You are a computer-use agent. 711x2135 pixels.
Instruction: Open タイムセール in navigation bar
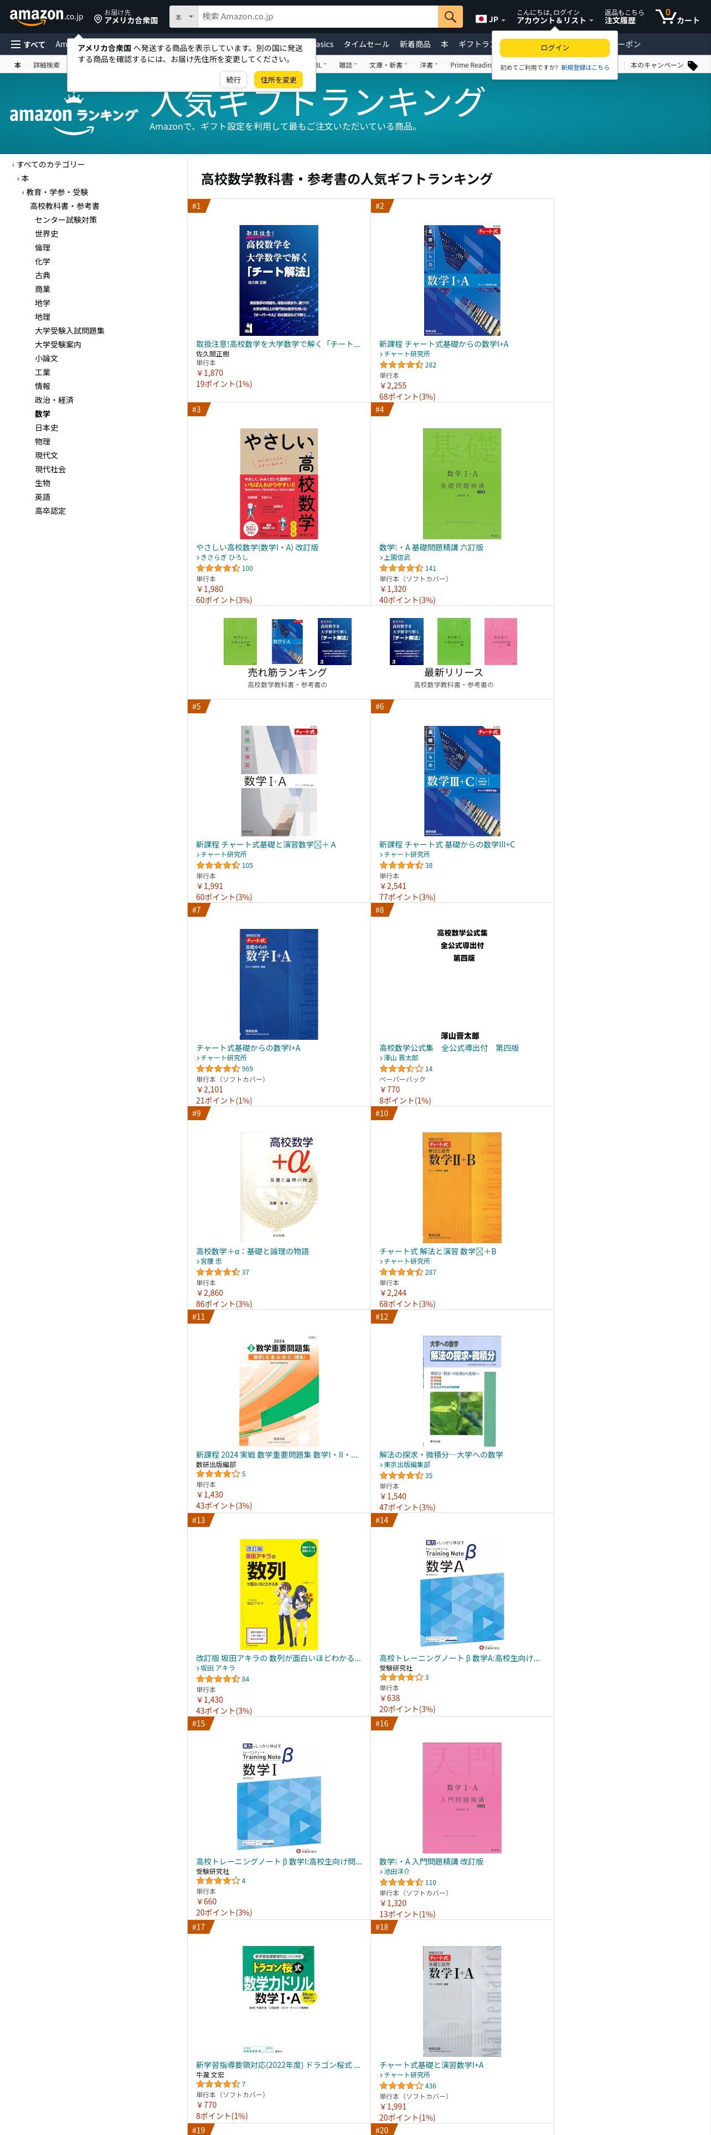(366, 45)
